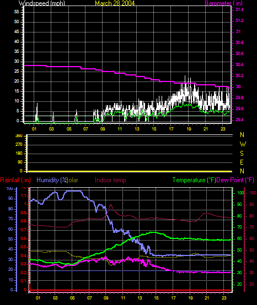Screen dimensions: 257x305
Task: Click the 09 hour tick on windspeed chart
Action: pos(103,129)
